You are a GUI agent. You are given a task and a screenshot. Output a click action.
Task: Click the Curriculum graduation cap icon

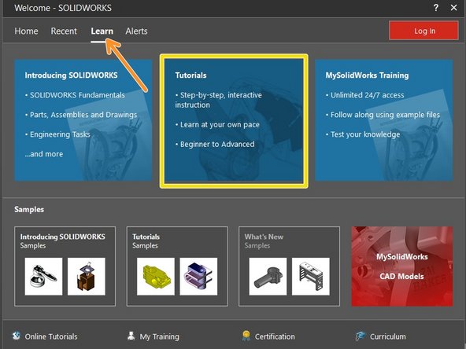pyautogui.click(x=361, y=336)
